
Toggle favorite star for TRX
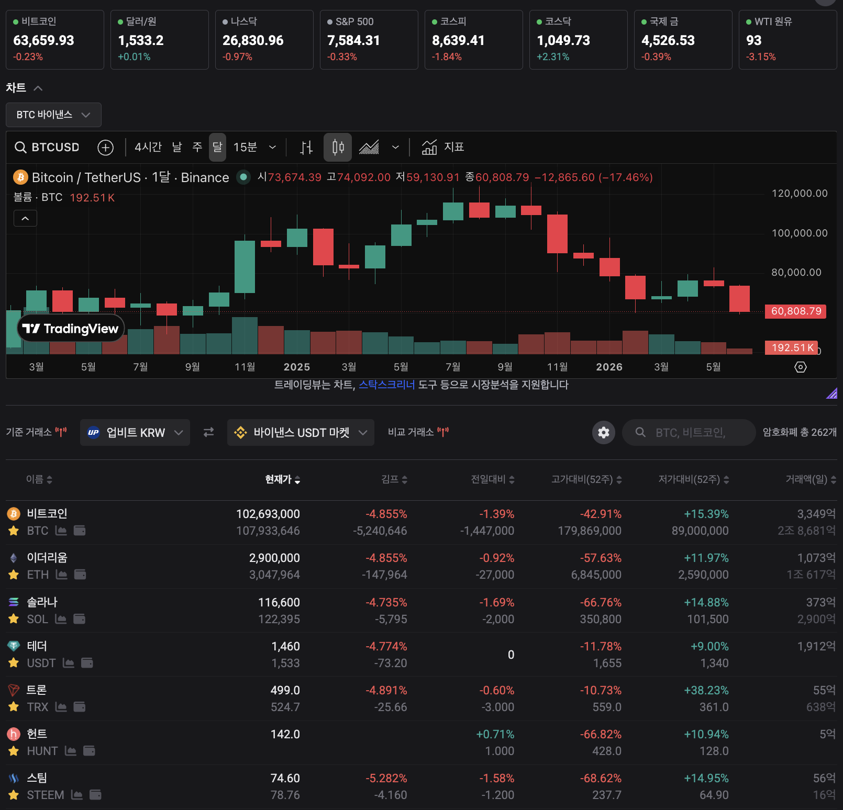[14, 707]
